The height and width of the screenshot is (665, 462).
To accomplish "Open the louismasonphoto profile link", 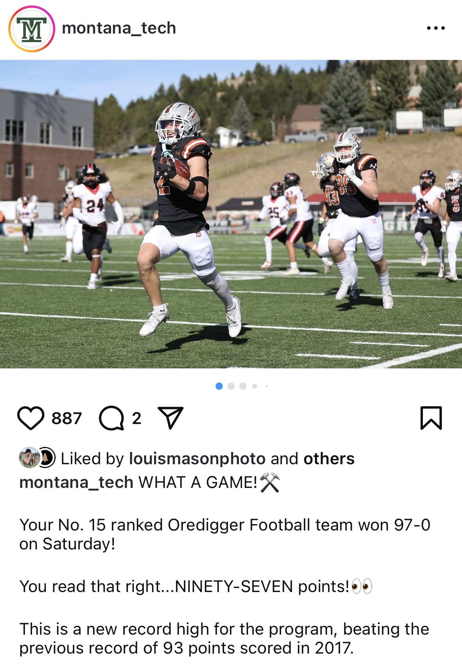I will tap(197, 459).
